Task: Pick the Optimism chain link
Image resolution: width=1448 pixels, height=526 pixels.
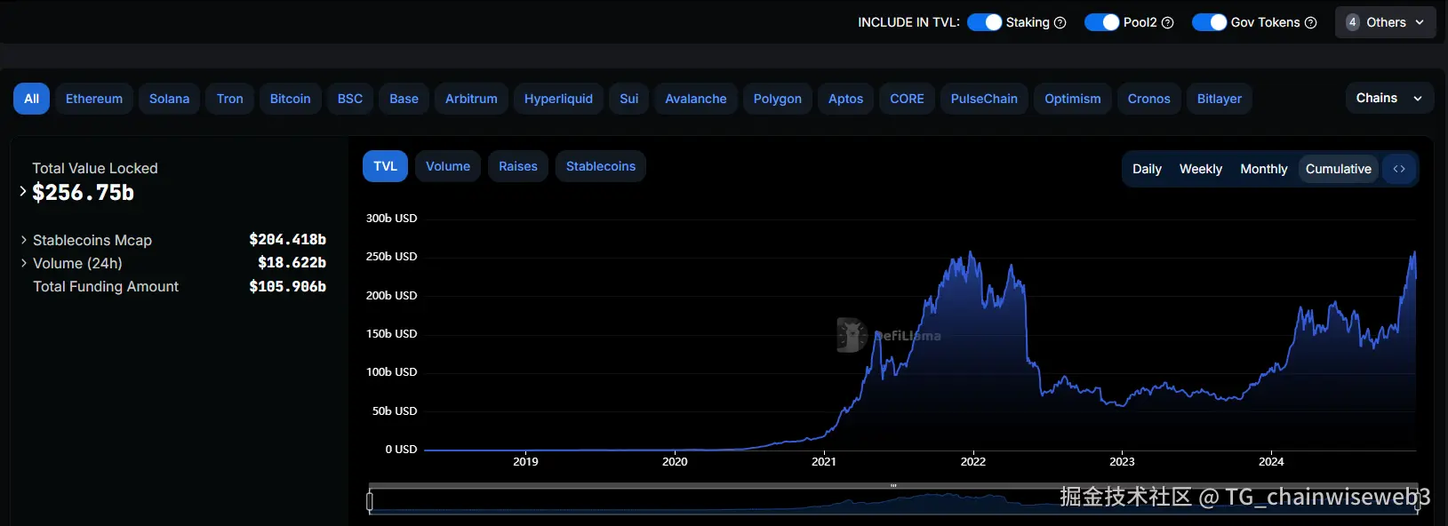Action: (x=1073, y=99)
